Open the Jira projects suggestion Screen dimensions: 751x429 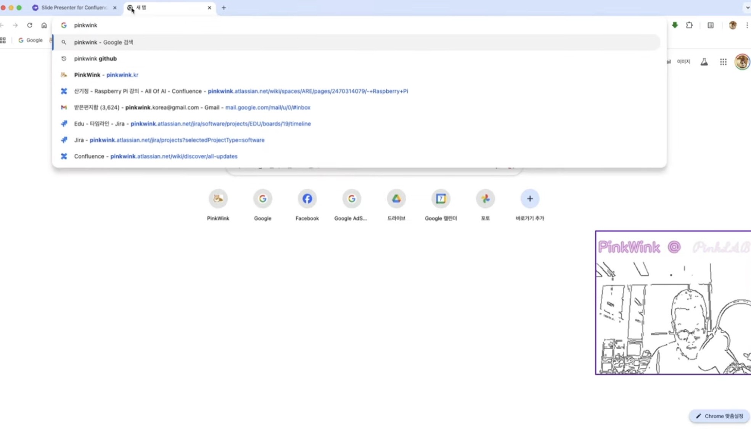click(x=356, y=140)
